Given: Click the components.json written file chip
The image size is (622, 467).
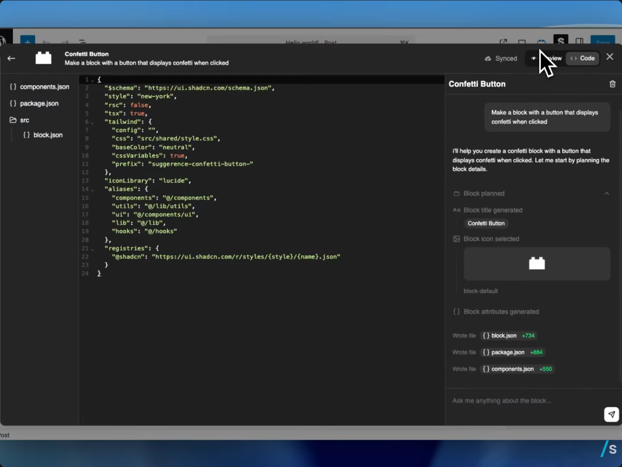Looking at the screenshot, I should [x=517, y=369].
